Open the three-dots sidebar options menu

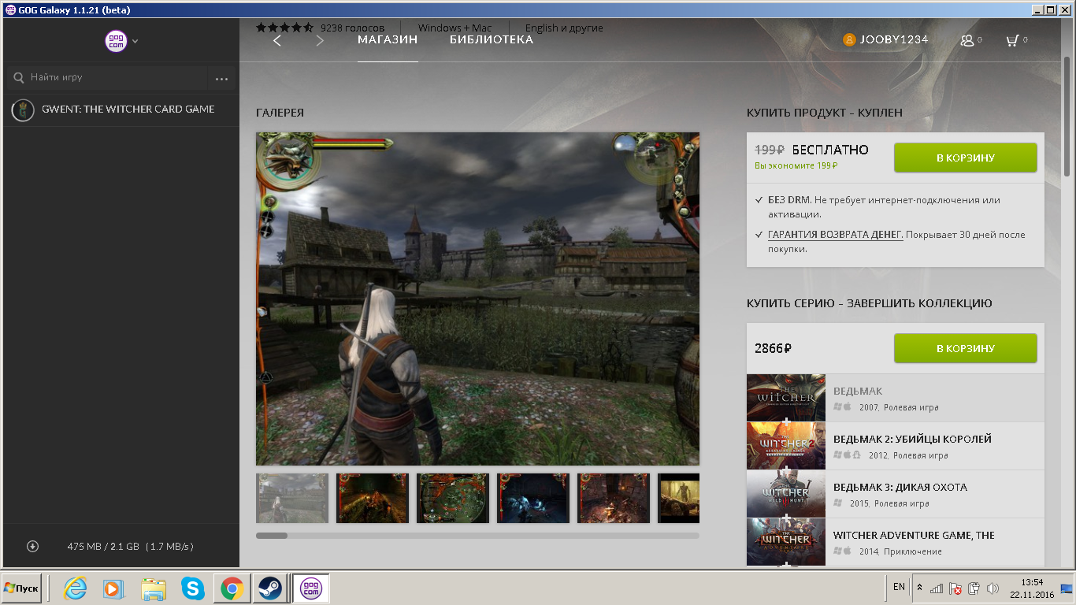221,79
